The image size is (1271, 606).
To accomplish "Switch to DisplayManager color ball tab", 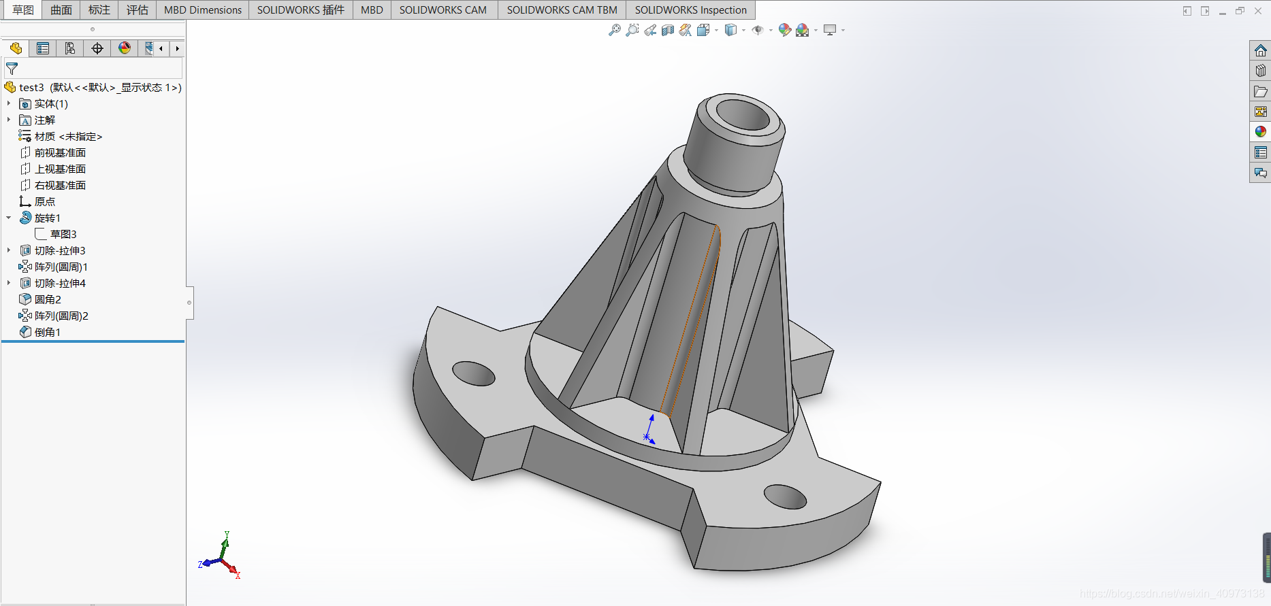I will point(125,48).
